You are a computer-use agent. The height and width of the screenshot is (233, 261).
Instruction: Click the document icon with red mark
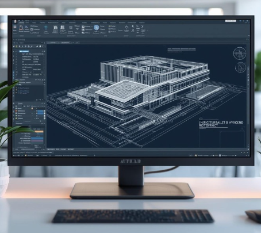tap(21, 28)
